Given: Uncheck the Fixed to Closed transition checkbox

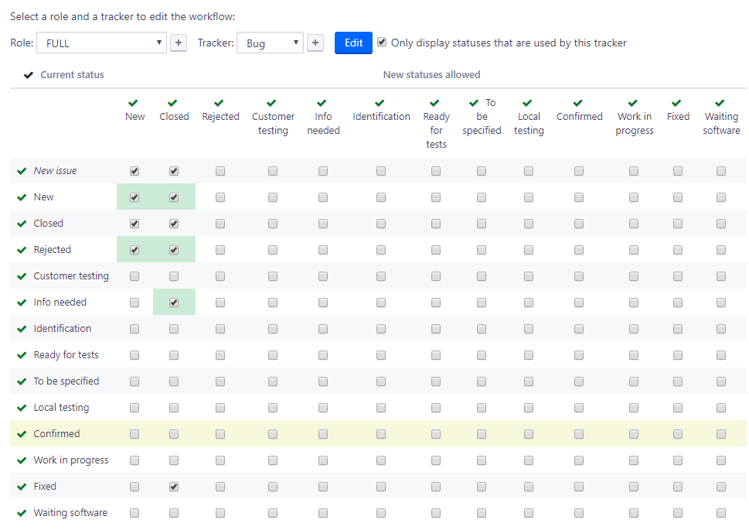Looking at the screenshot, I should coord(174,487).
